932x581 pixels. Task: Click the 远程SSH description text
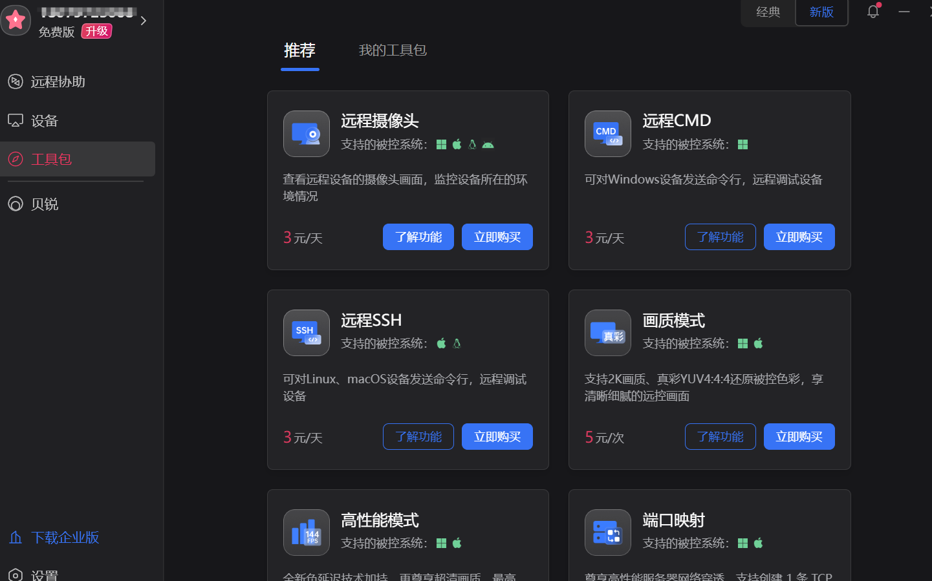point(405,387)
